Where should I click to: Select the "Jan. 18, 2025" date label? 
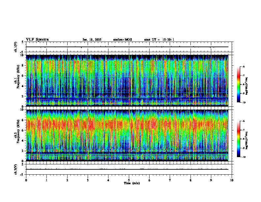point(92,40)
